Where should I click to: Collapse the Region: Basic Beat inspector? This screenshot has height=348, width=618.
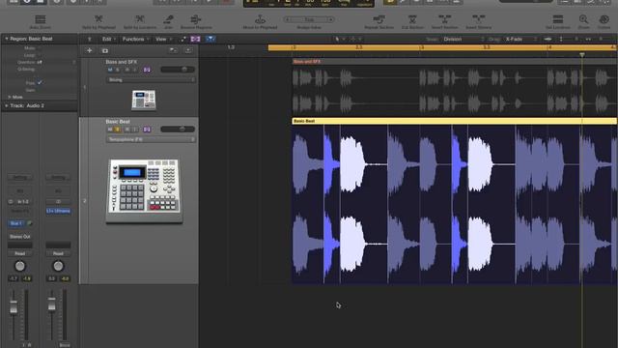pyautogui.click(x=7, y=39)
